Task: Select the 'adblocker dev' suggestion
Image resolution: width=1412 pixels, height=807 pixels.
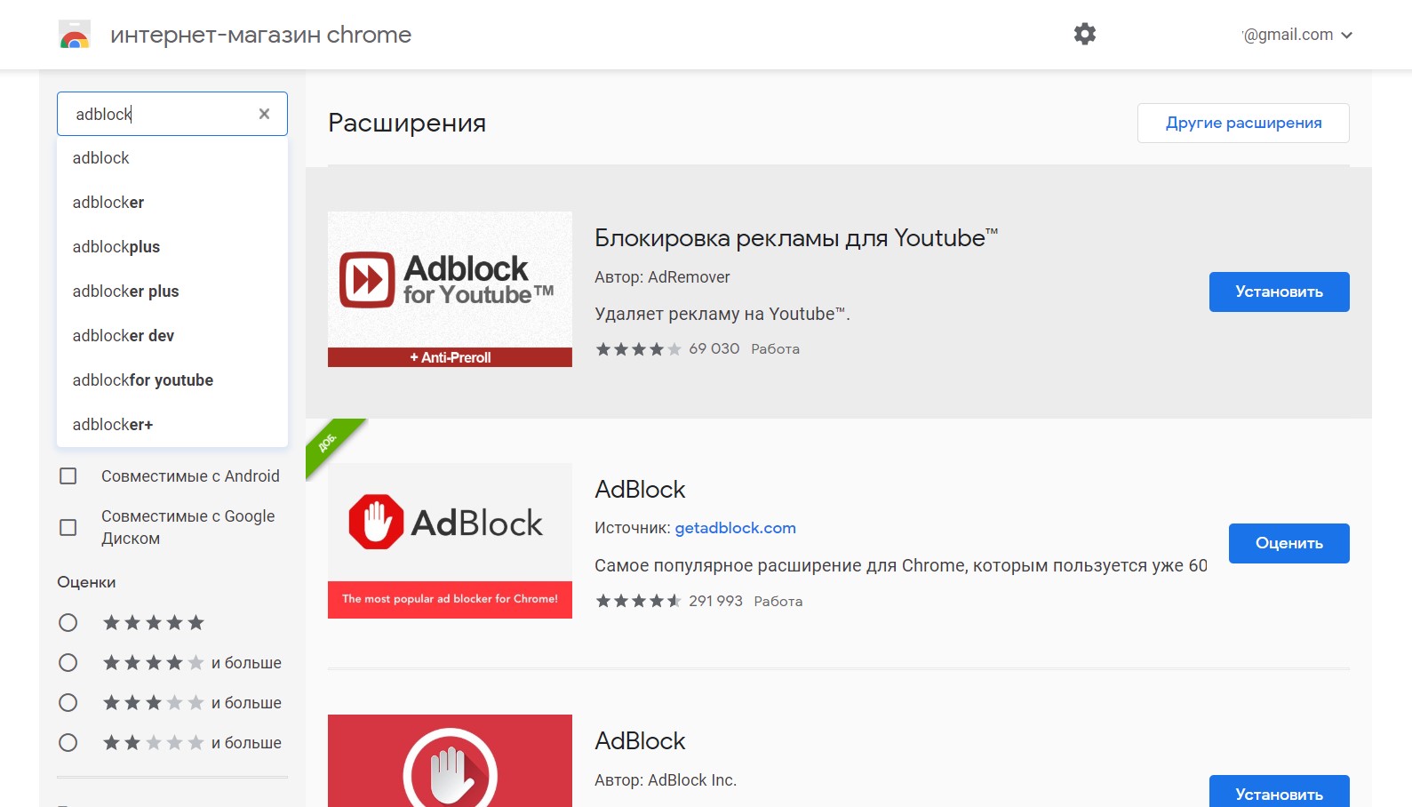Action: 172,336
